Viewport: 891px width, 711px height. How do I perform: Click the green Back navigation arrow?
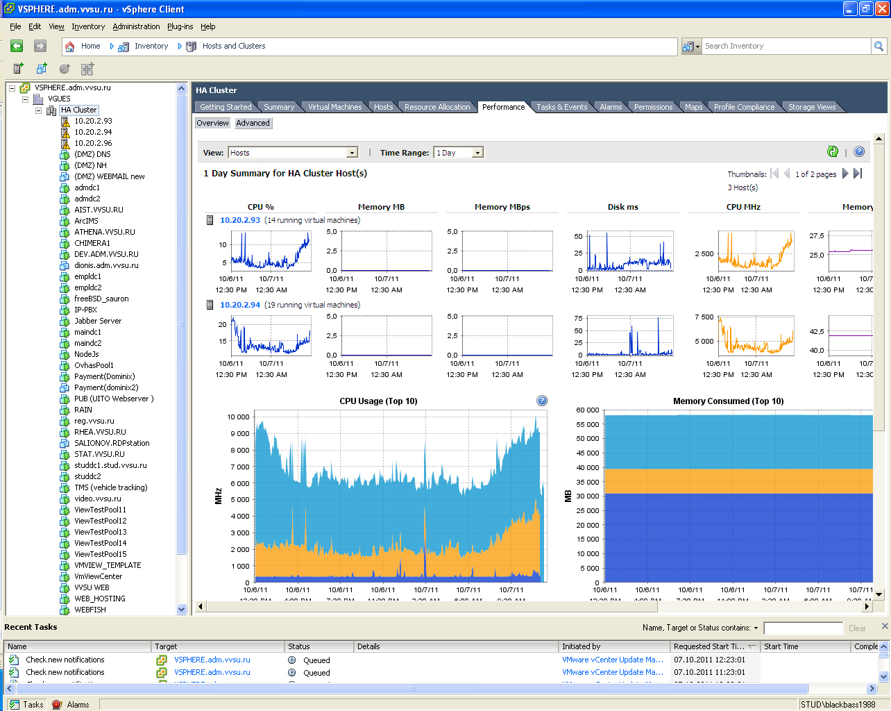pyautogui.click(x=17, y=46)
